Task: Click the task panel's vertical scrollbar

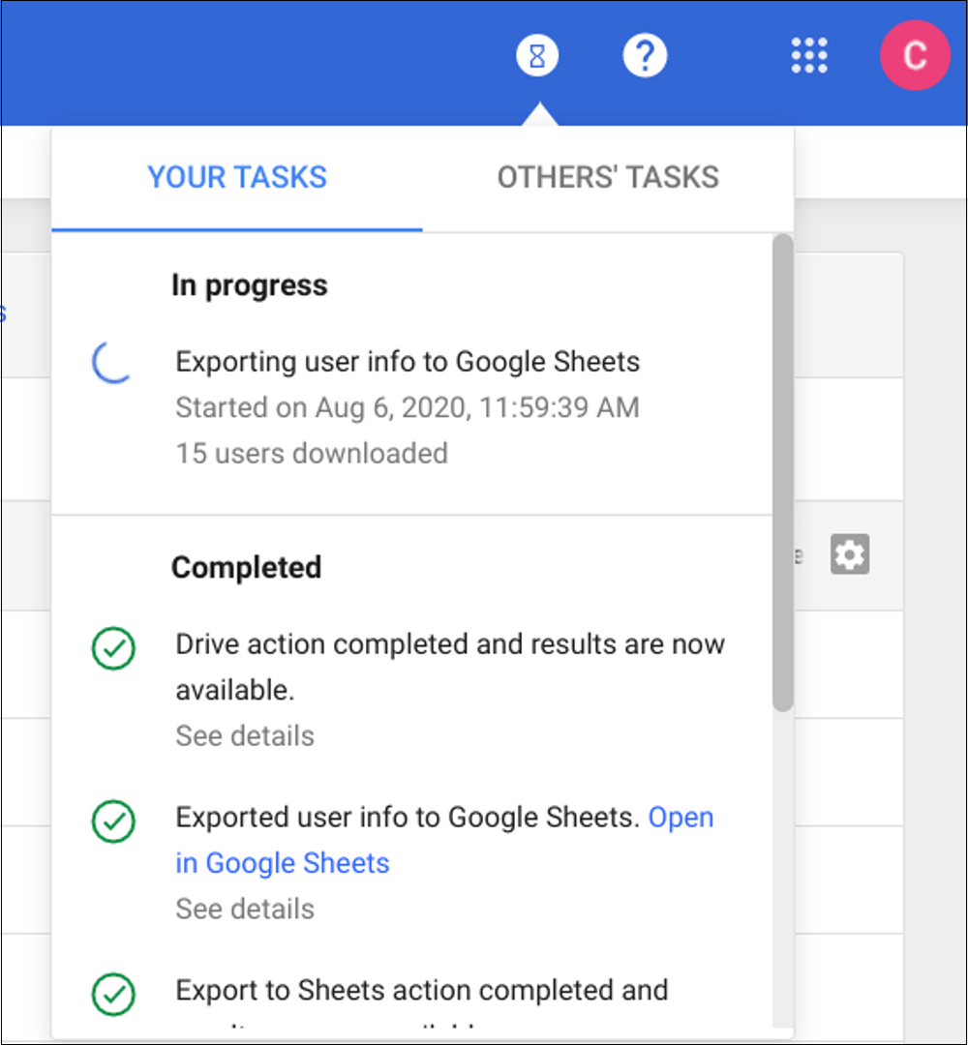Action: [x=782, y=474]
